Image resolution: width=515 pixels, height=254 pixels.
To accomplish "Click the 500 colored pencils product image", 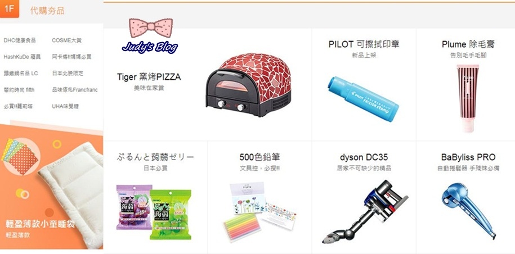I will point(259,211).
